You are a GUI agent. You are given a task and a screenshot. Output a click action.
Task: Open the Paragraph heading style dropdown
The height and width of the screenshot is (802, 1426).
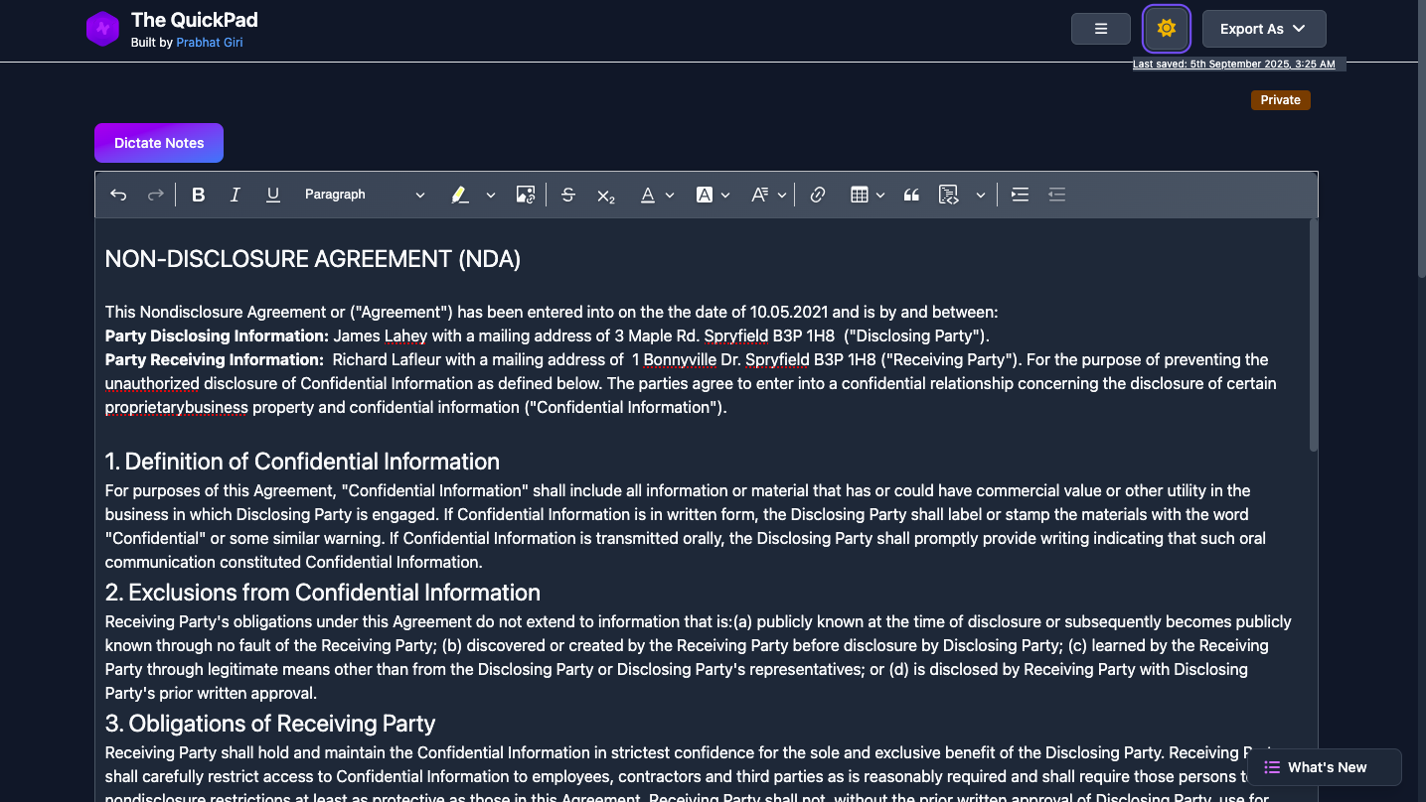tap(365, 195)
